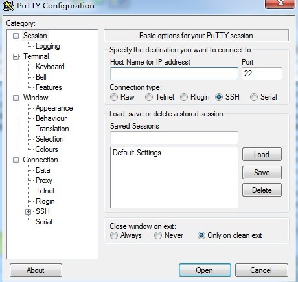The height and width of the screenshot is (282, 298).
Task: Click the Save session button
Action: click(x=262, y=172)
